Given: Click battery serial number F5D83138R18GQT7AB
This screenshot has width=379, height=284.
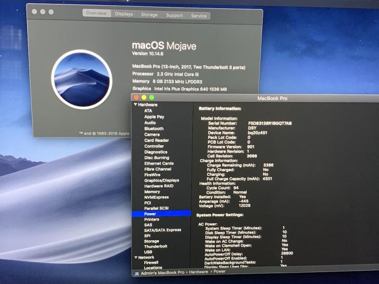Looking at the screenshot, I should point(270,124).
